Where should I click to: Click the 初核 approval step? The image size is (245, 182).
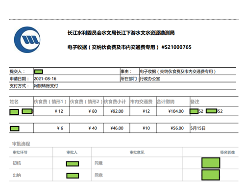tap(17, 163)
